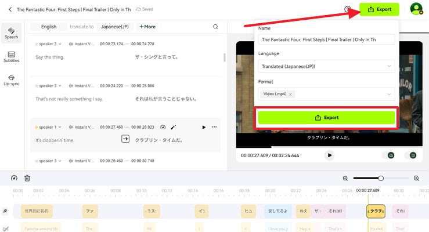Click the 00:10 mark on the timeline ruler
This screenshot has width=429, height=232.
coord(141,191)
